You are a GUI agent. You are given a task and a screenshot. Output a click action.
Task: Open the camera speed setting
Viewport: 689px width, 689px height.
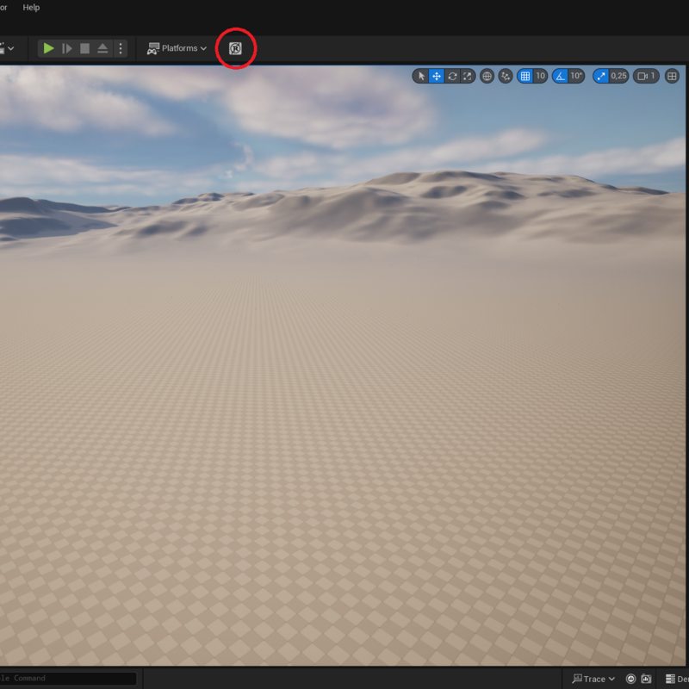coord(646,76)
